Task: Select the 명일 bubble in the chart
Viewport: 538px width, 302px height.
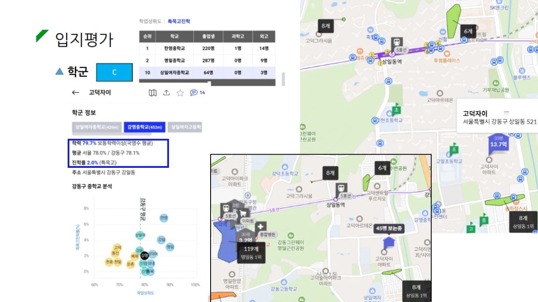Action: point(170,247)
